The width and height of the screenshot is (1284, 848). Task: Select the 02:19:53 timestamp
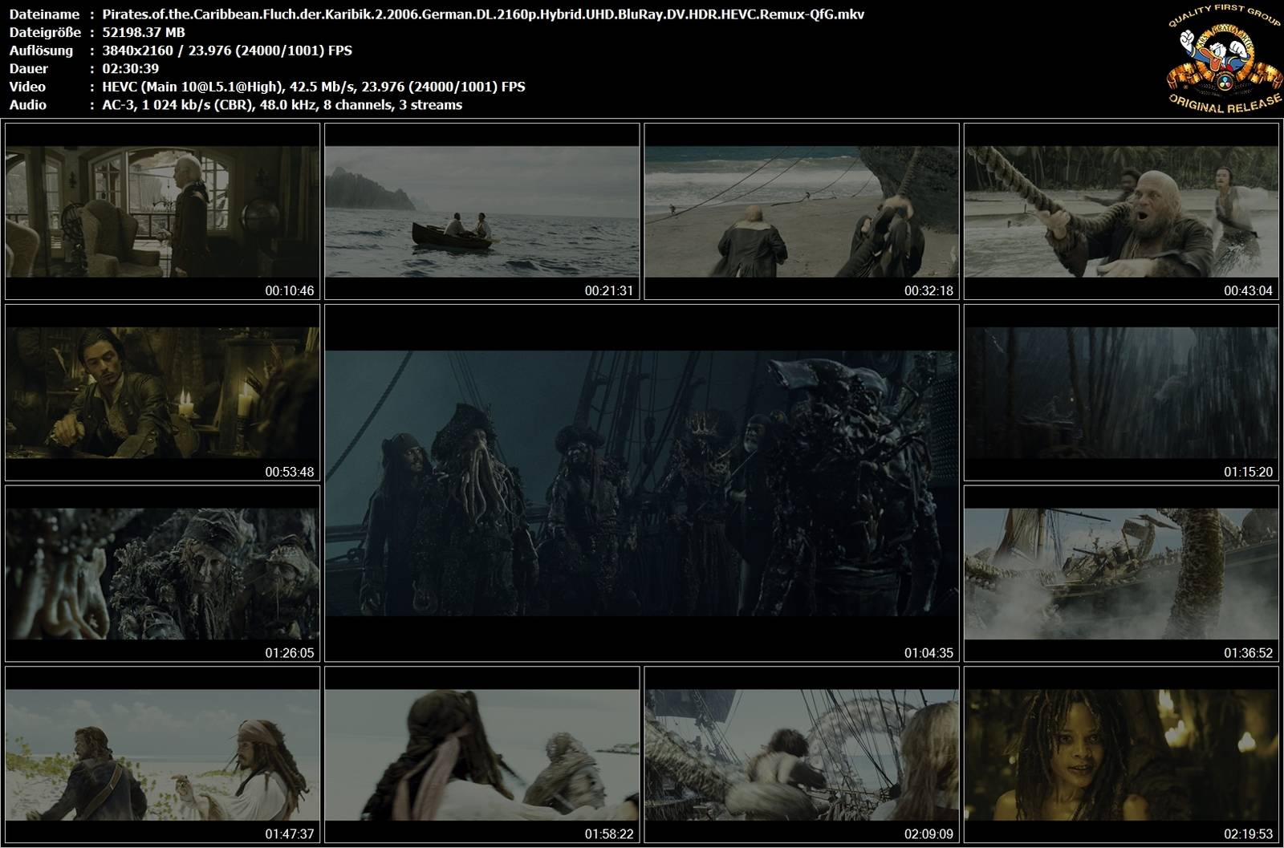[1248, 834]
